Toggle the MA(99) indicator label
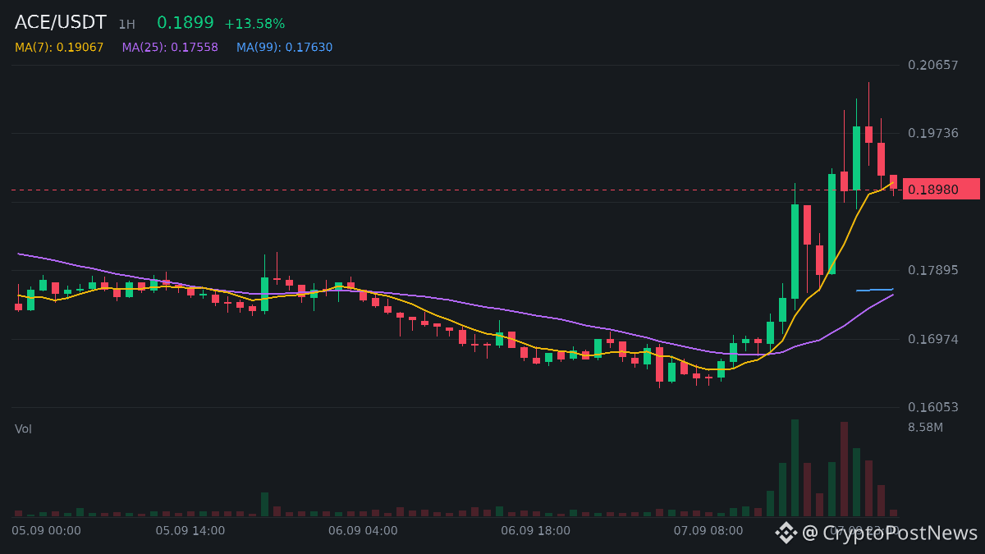The height and width of the screenshot is (554, 985). [x=285, y=48]
